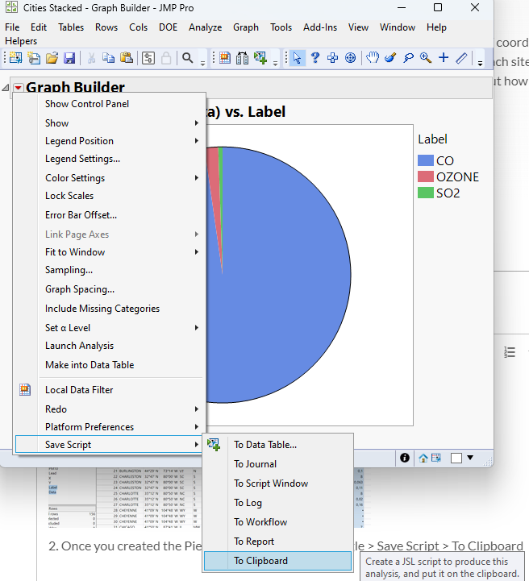The width and height of the screenshot is (529, 581).
Task: Click the blue CO legend color swatch
Action: pos(426,160)
